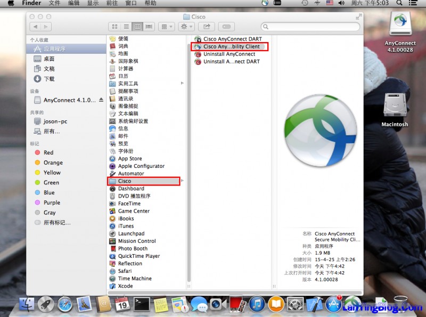
Task: Click the edit tags toolbar button
Action: coord(227,27)
